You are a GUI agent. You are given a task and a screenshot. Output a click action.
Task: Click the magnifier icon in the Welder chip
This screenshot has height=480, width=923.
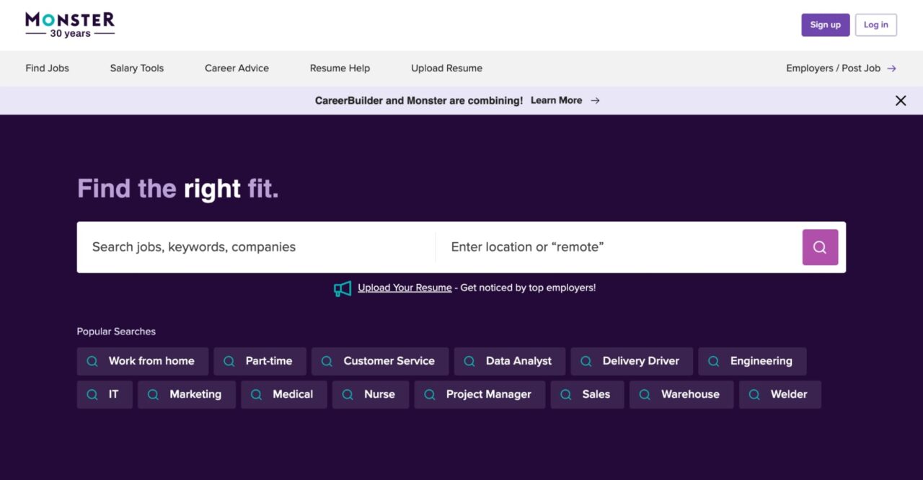pos(754,394)
